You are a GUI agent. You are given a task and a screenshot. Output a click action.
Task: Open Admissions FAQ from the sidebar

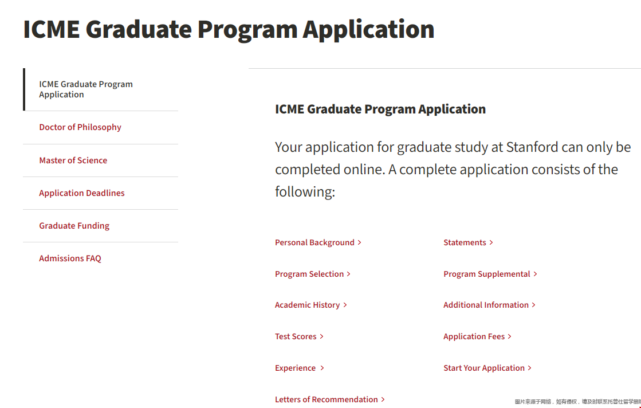tap(70, 258)
